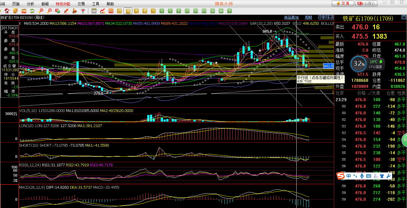Open the notebook icon next to home
This screenshot has height=208, width=407.
click(x=15, y=11)
